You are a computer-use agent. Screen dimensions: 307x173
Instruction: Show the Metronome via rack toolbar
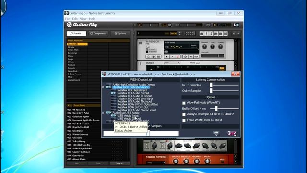coord(211,34)
